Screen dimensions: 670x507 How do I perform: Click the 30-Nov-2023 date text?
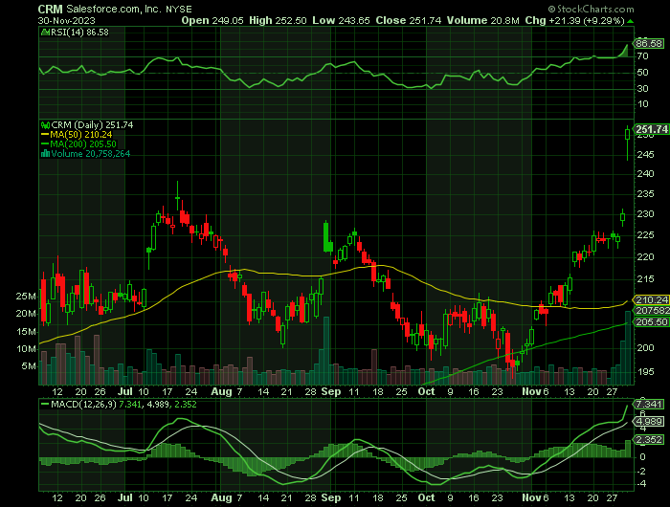[x=66, y=20]
